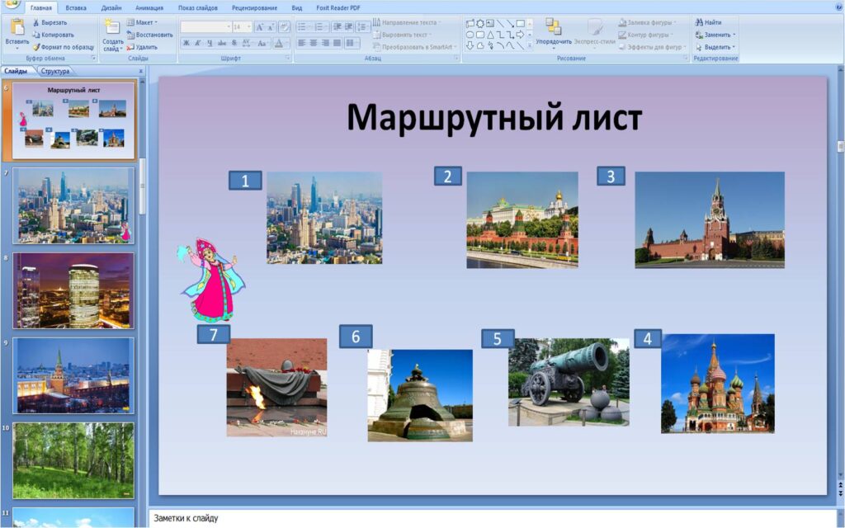Image resolution: width=845 pixels, height=528 pixels.
Task: Click the Найти binoculars icon
Action: 698,22
